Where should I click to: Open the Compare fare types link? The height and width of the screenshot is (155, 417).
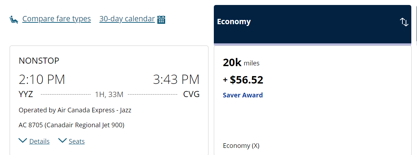(56, 19)
